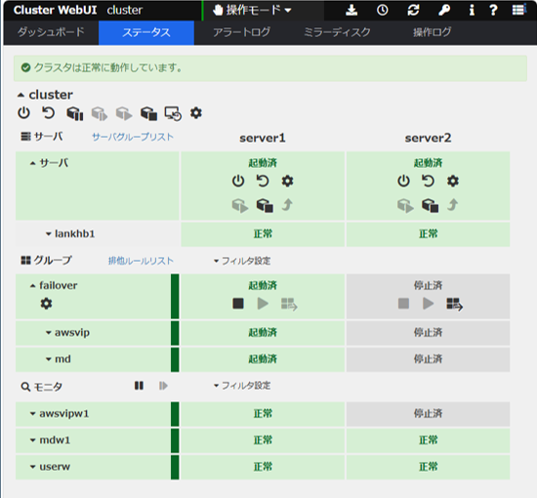Expand the mdw1 monitor row

32,440
